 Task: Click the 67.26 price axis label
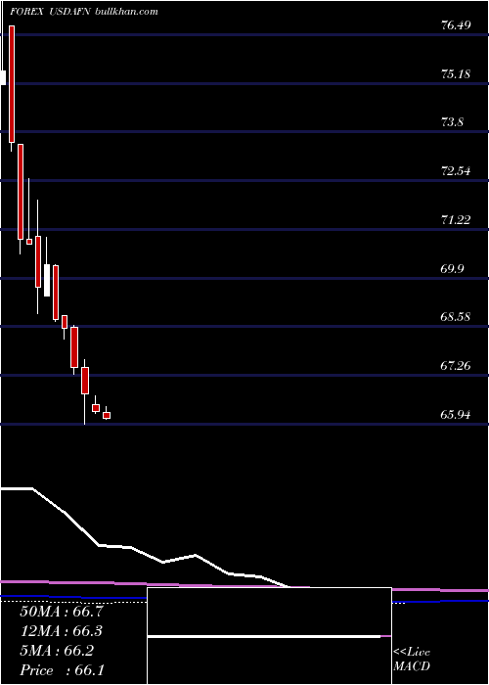[x=456, y=366]
